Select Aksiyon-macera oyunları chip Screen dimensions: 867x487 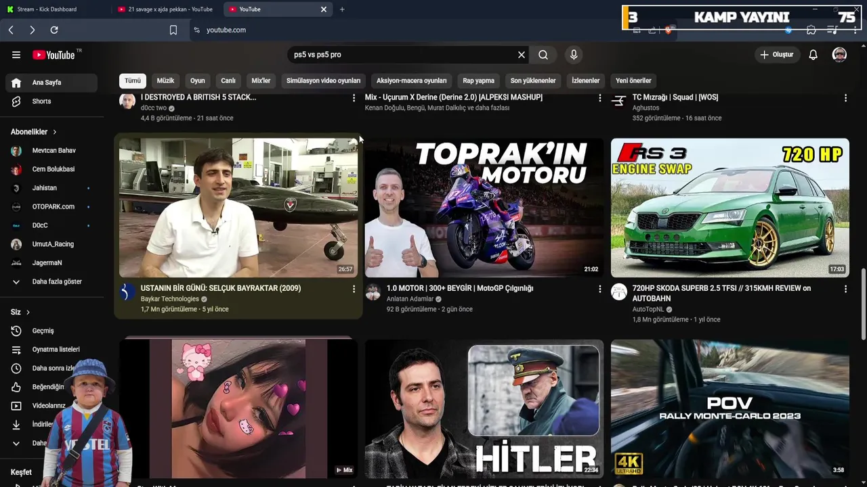pyautogui.click(x=411, y=80)
